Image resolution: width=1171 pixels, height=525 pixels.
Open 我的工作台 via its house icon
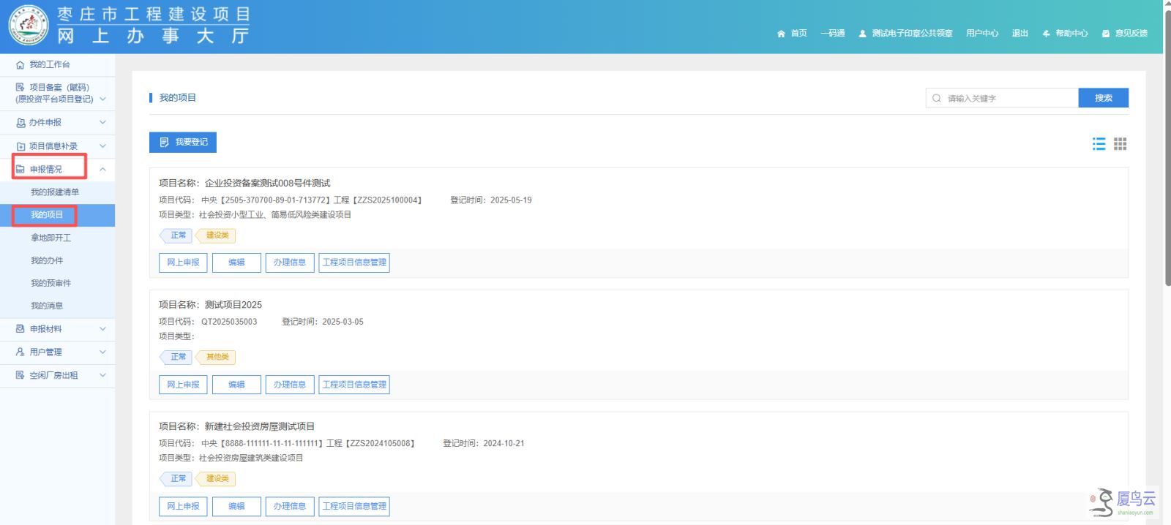coord(20,65)
